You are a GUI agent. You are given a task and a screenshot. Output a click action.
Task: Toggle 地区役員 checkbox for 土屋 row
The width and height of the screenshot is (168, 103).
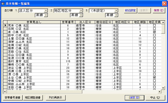coord(154,38)
